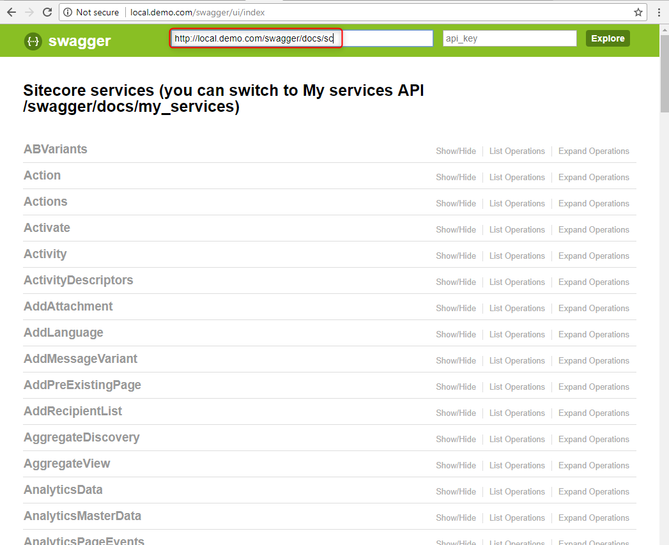Click the scrollbar up arrow
Screen dimensions: 669x545
(x=665, y=30)
